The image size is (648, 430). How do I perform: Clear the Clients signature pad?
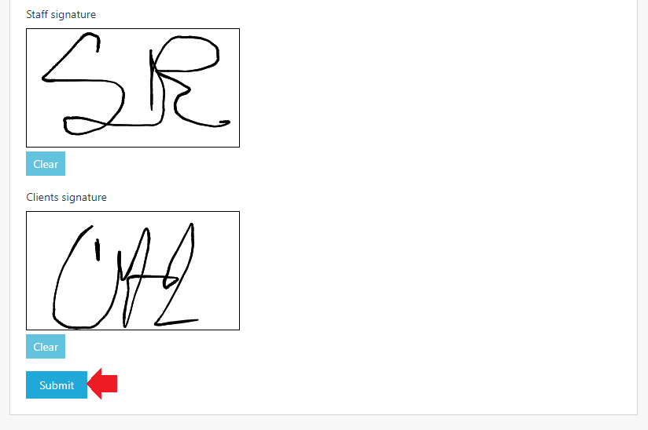tap(46, 347)
